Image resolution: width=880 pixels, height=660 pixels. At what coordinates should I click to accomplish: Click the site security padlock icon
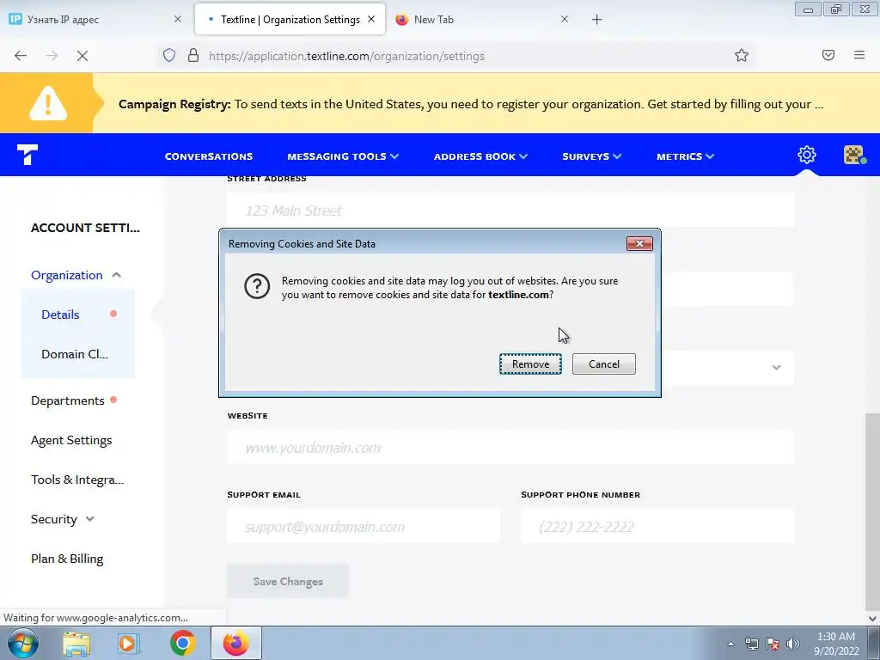point(193,56)
